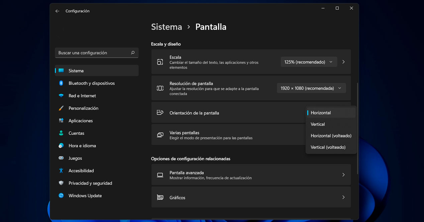Click the Windows Update icon
The image size is (424, 222).
(61, 196)
